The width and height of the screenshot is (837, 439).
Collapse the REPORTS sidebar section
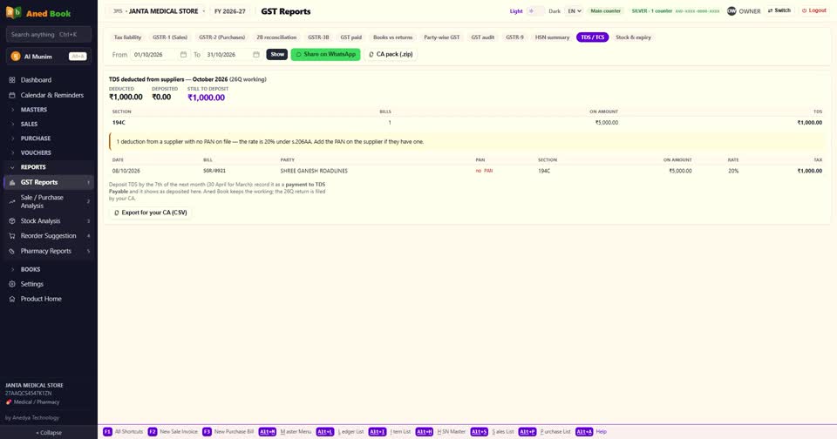[x=49, y=167]
